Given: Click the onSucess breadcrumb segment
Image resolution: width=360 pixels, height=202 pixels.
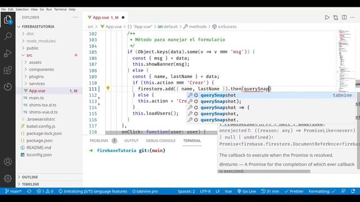Looking at the screenshot, I should (x=224, y=26).
